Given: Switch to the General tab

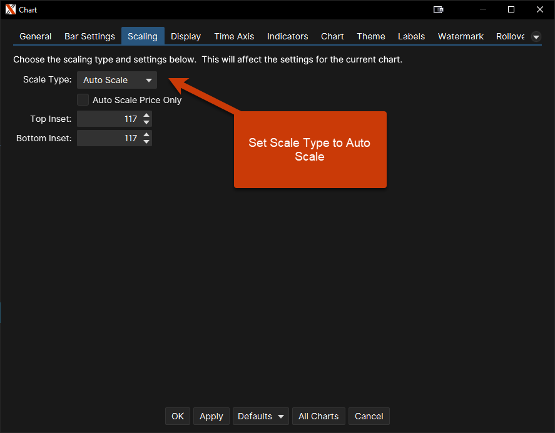Looking at the screenshot, I should point(36,36).
